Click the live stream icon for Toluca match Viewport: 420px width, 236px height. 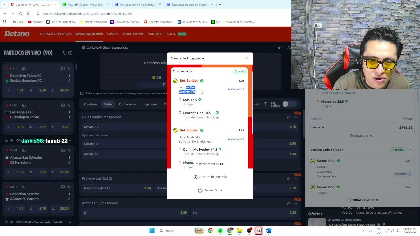(x=24, y=69)
